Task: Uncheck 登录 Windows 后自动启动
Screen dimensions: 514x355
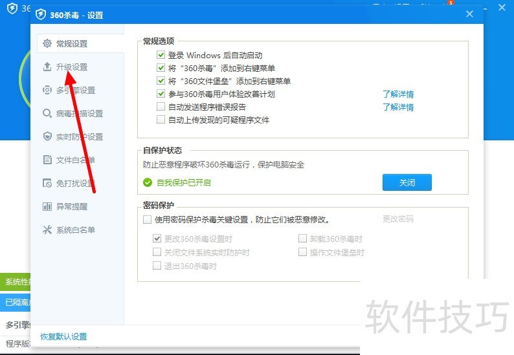Action: click(161, 55)
